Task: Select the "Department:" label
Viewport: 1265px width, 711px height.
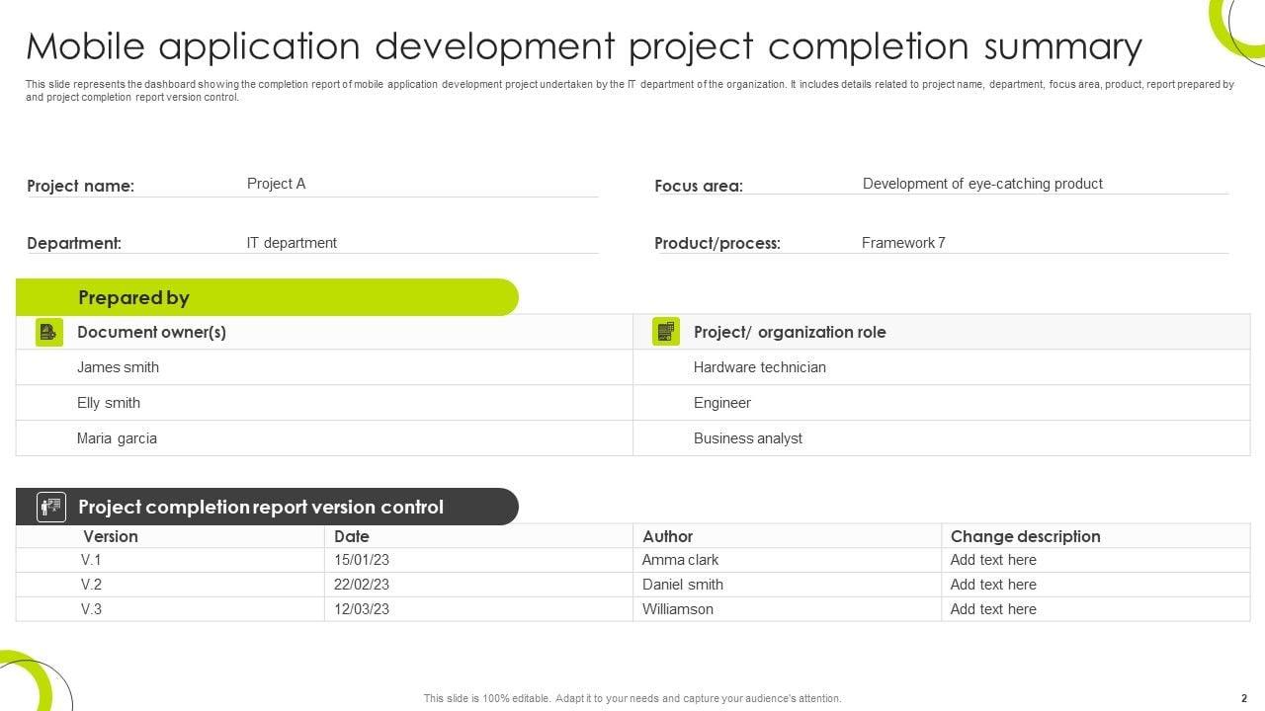Action: 74,243
